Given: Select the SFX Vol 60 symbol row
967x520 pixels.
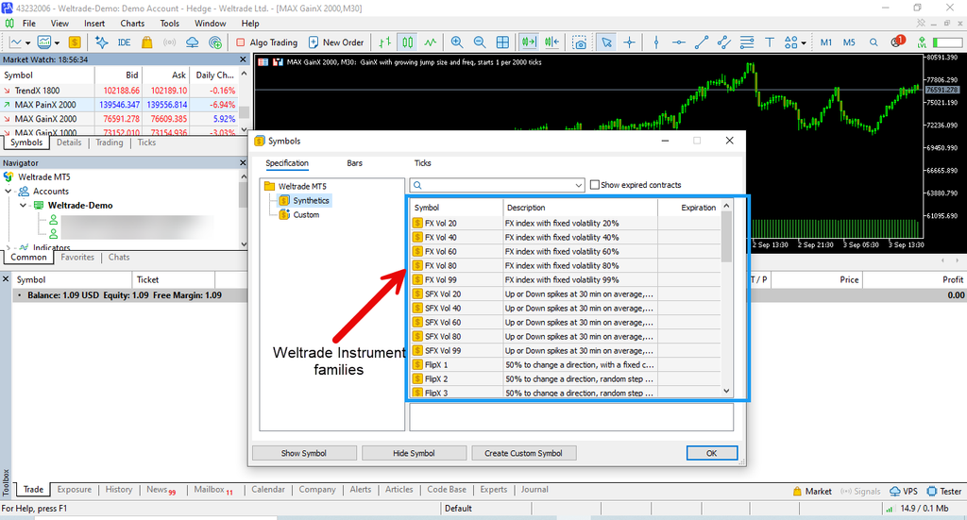Looking at the screenshot, I should [x=566, y=322].
